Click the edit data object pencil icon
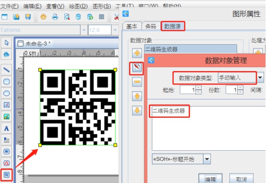This screenshot has height=183, width=266. click(x=137, y=68)
